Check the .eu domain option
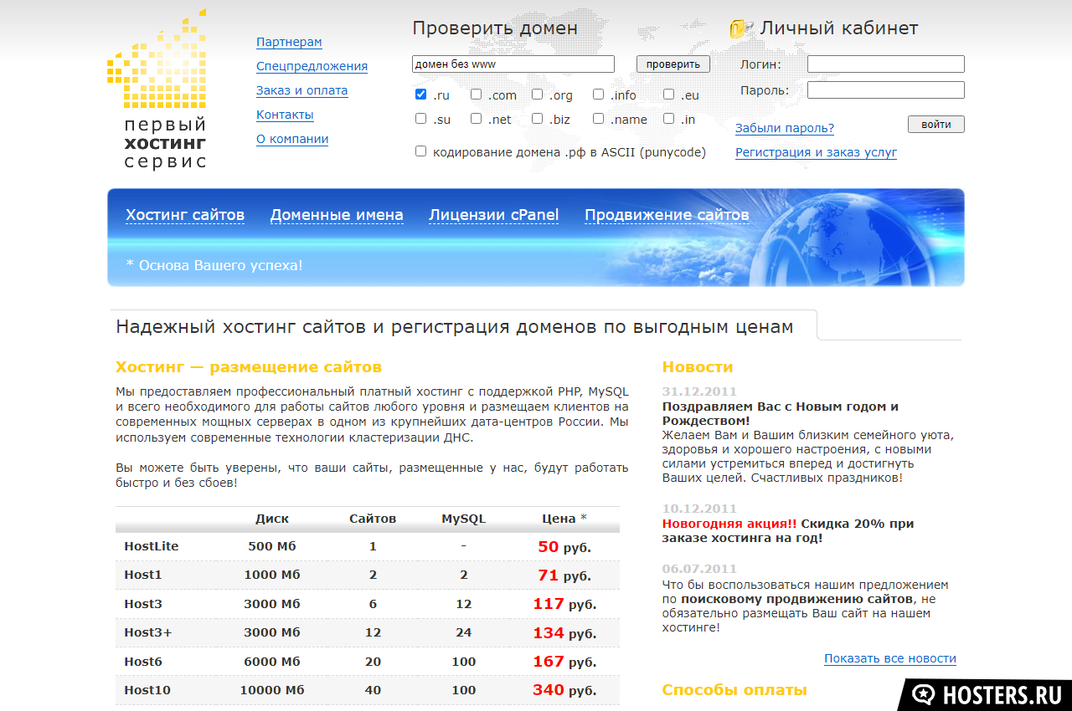 click(x=668, y=95)
